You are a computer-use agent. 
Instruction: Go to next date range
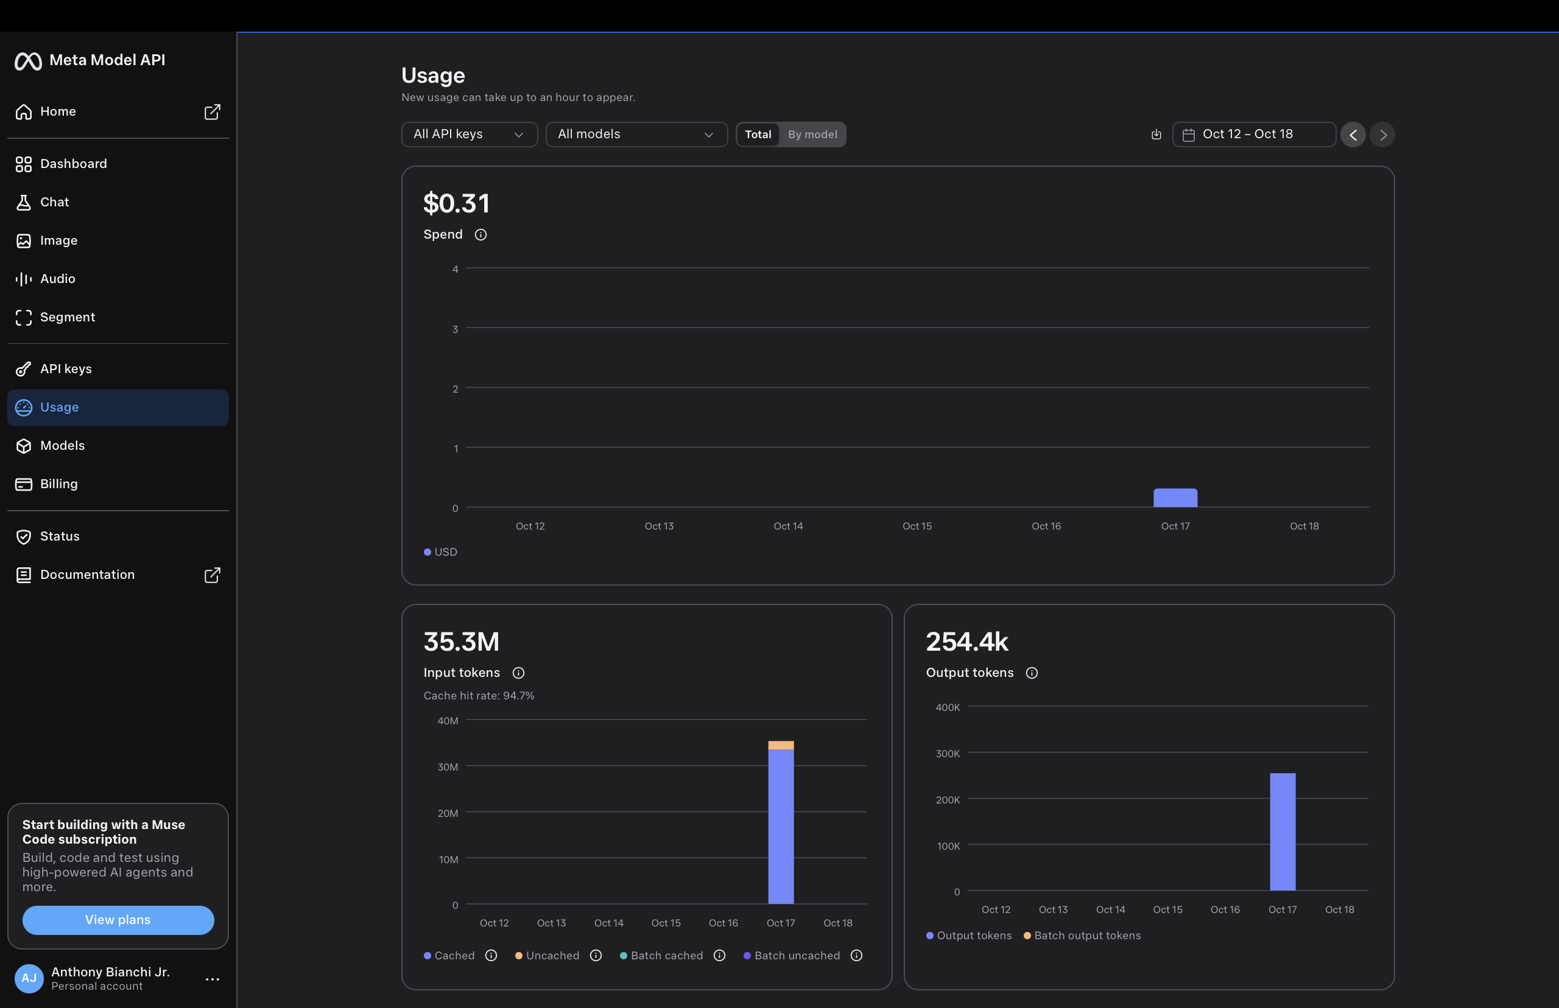[x=1382, y=135]
